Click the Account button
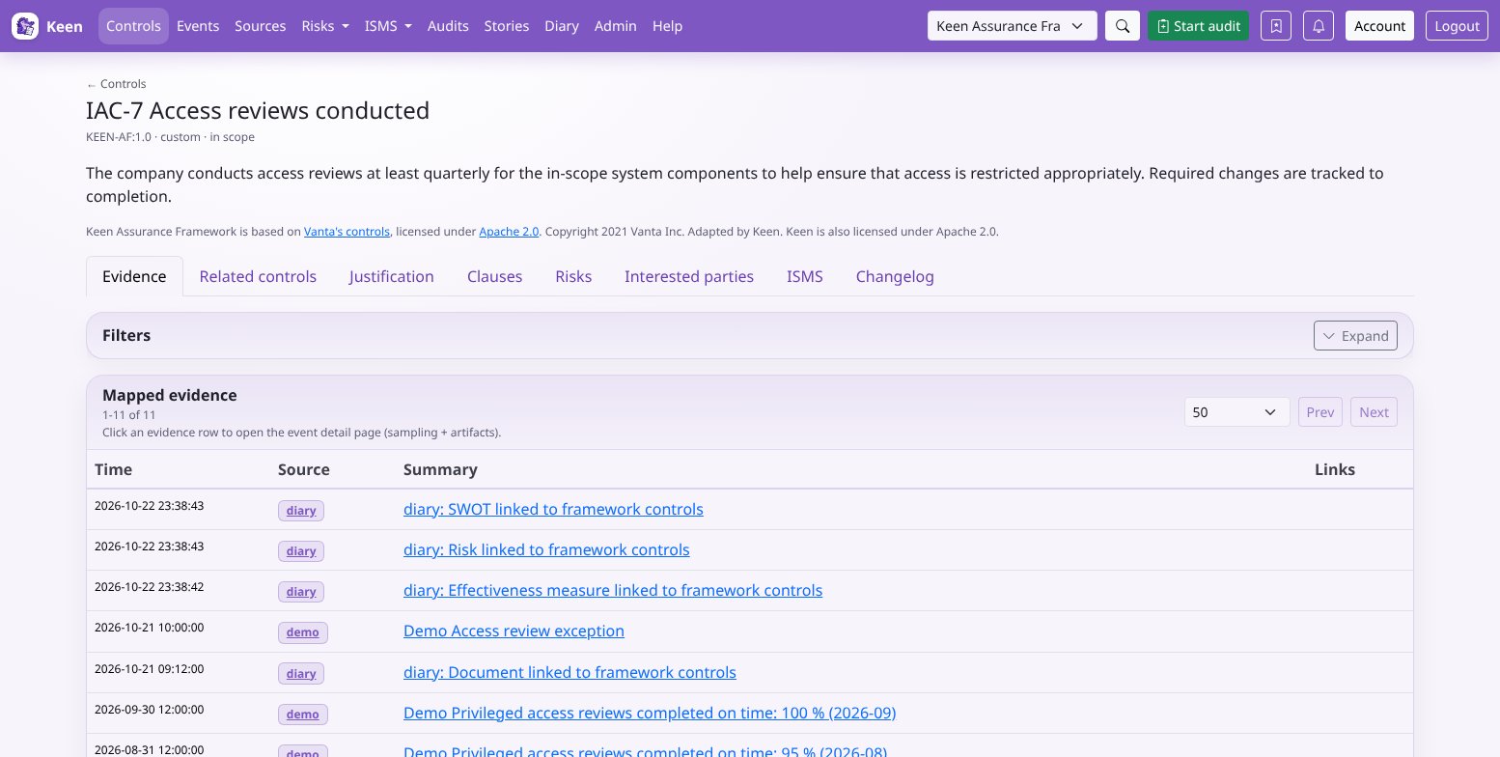 (x=1379, y=26)
